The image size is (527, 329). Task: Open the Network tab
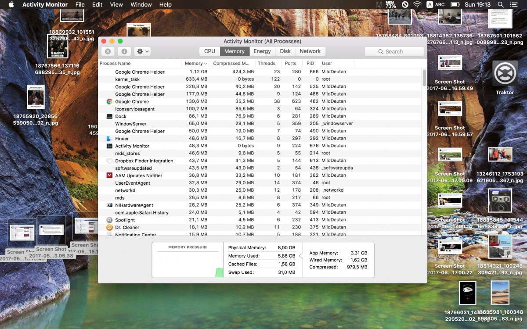[x=310, y=51]
